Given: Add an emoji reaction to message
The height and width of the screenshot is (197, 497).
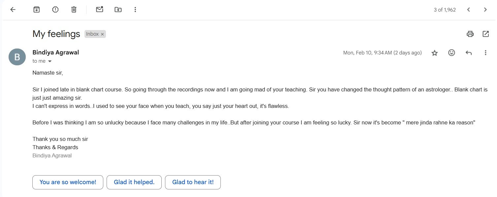Looking at the screenshot, I should tap(452, 52).
